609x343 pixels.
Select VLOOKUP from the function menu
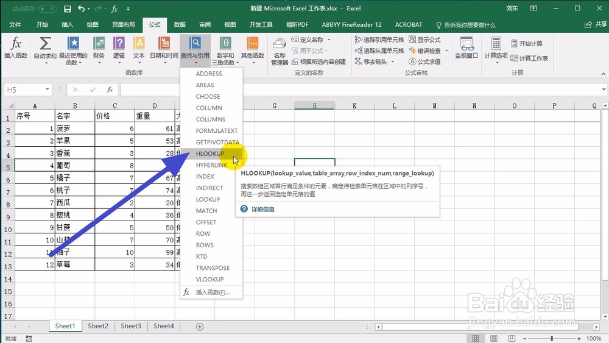(212, 279)
